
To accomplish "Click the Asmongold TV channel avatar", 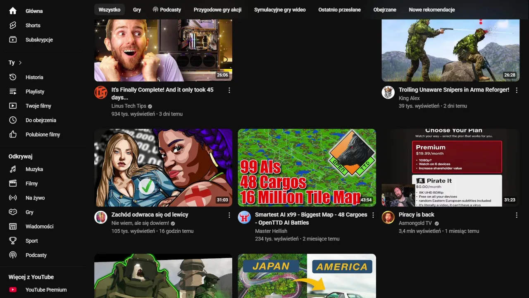I will tap(388, 217).
